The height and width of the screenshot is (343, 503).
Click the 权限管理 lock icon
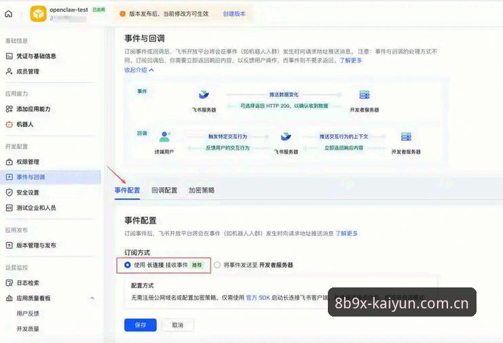coord(10,162)
